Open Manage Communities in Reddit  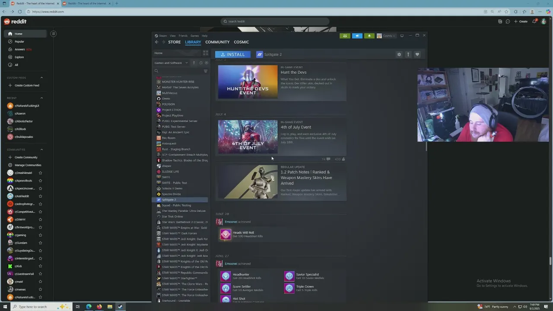point(25,165)
